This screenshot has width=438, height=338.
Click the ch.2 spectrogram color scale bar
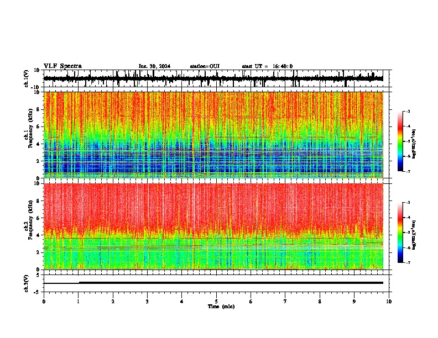tap(400, 233)
